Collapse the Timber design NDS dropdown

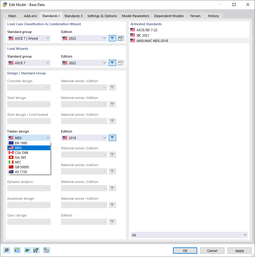pyautogui.click(x=29, y=138)
